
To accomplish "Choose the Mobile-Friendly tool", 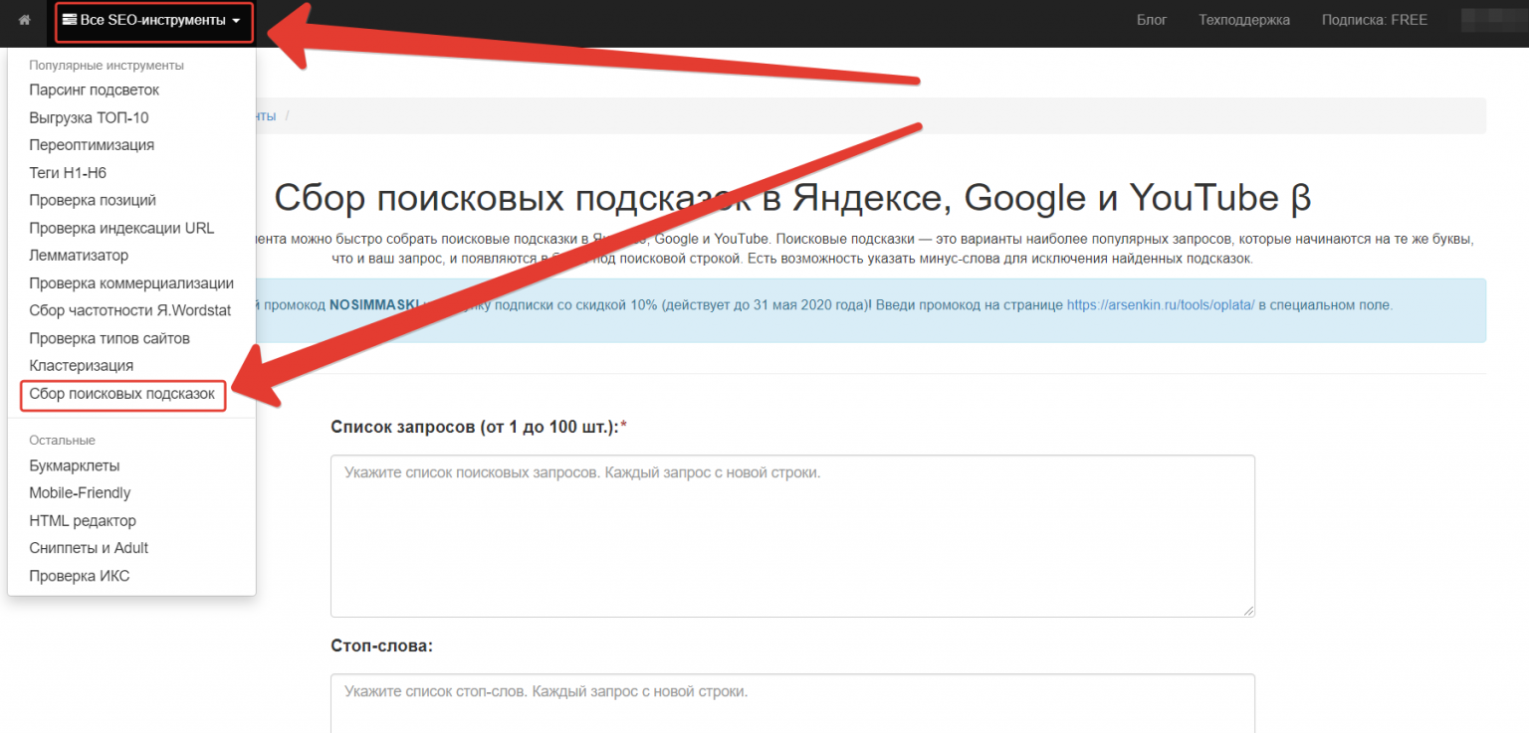I will coord(80,493).
